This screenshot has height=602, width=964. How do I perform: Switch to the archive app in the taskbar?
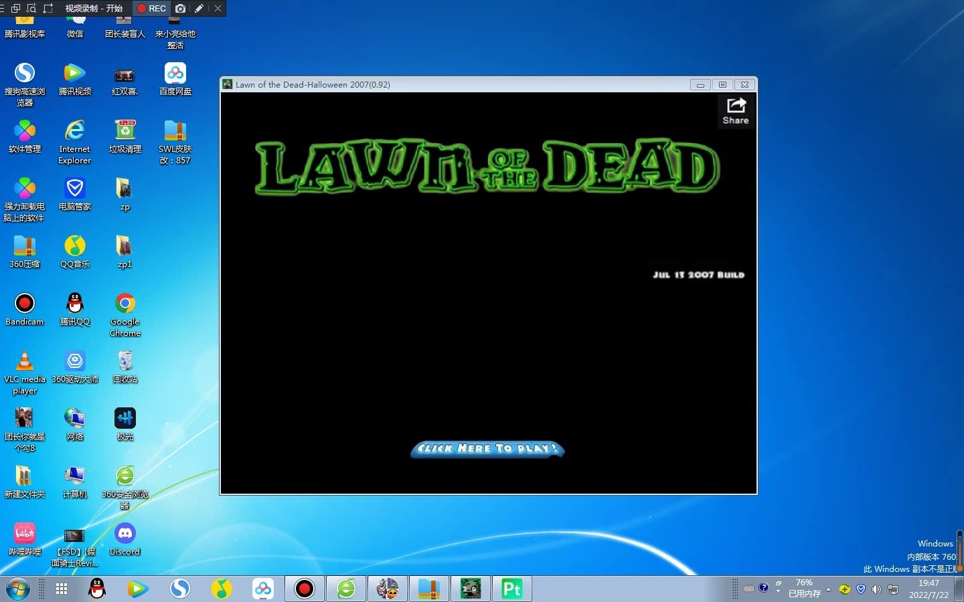point(429,589)
